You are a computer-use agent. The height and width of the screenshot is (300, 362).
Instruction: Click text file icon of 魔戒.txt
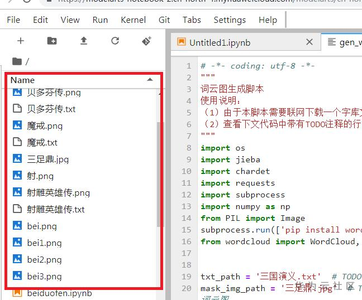point(17,142)
